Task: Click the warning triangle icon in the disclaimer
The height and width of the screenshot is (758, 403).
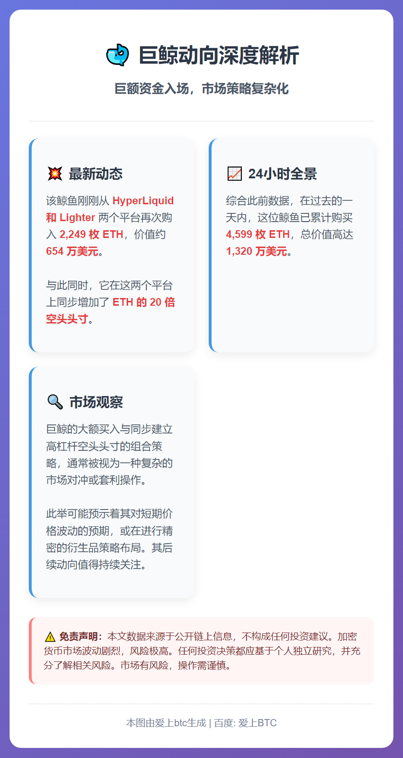Action: pyautogui.click(x=50, y=637)
